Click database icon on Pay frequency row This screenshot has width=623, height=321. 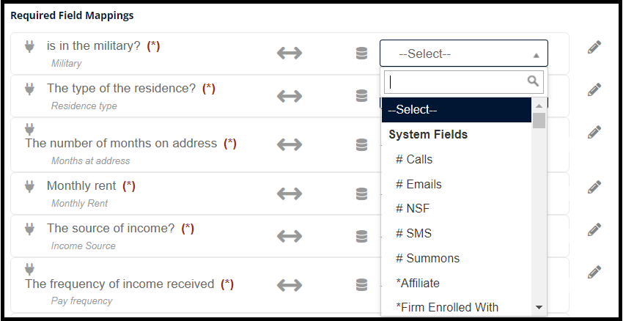tap(361, 285)
